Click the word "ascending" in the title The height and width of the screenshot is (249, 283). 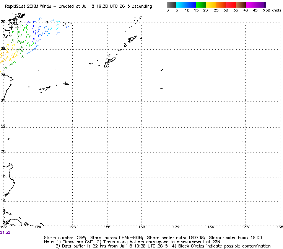142,7
